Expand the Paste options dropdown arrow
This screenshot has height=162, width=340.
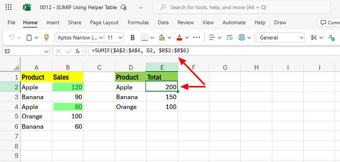coord(36,38)
